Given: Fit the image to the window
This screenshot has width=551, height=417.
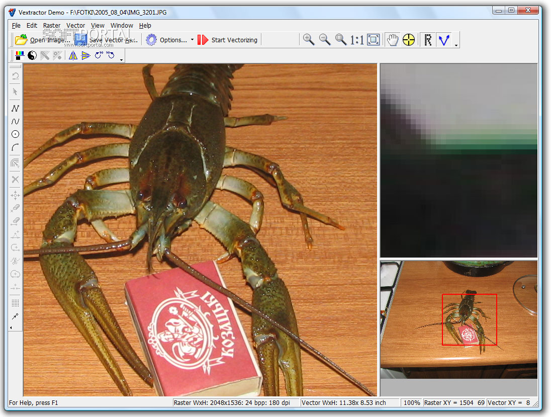Looking at the screenshot, I should (373, 40).
